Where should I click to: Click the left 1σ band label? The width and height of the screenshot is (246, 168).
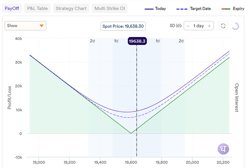click(116, 41)
